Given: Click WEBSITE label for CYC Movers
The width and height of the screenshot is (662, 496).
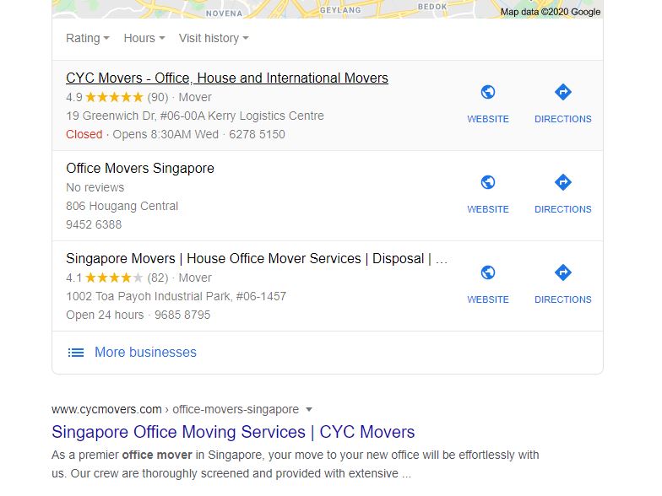Looking at the screenshot, I should coord(488,120).
